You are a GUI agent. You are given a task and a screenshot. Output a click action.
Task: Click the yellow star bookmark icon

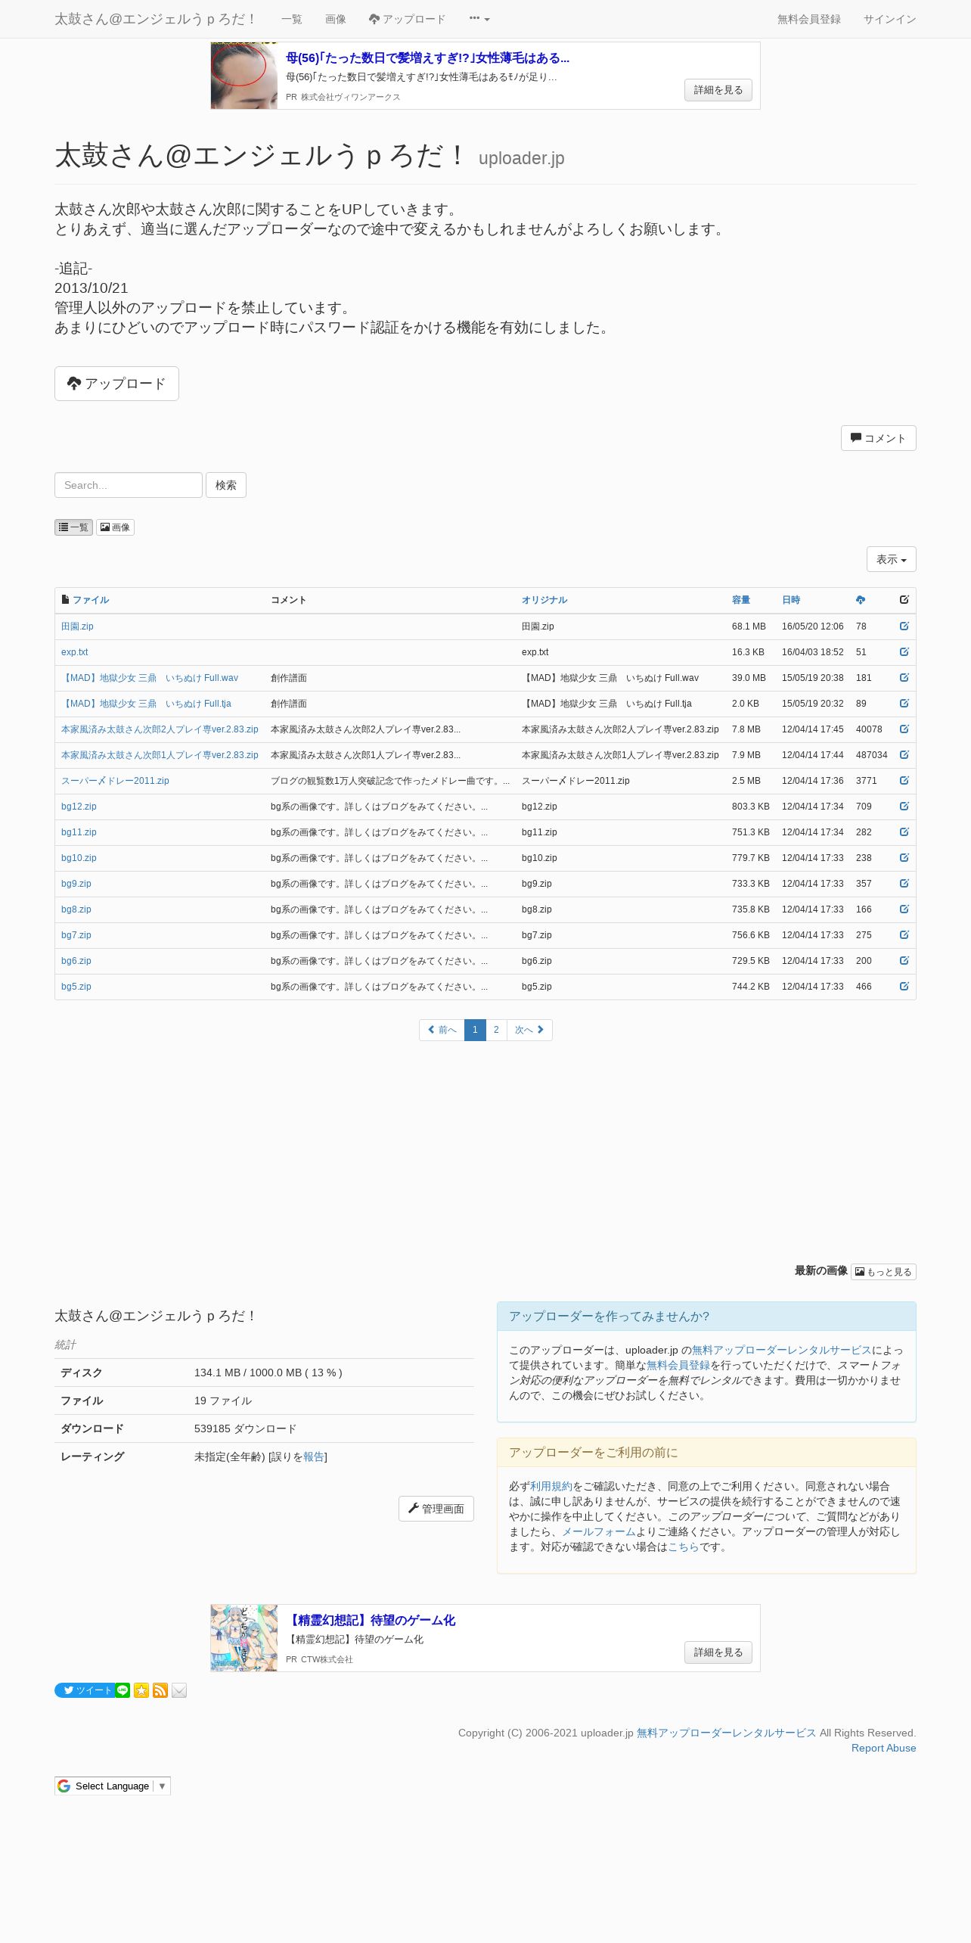coord(141,1690)
